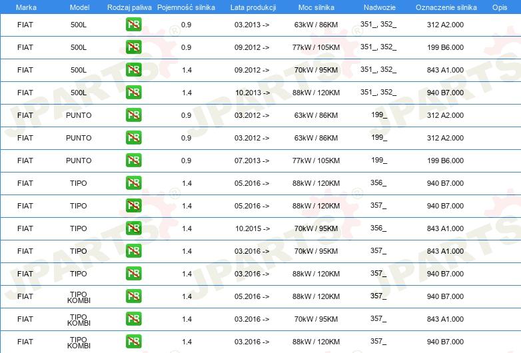Click body code 356_ in TIPO 05.2016 row
Screen dimensions: 521x353
[378, 182]
